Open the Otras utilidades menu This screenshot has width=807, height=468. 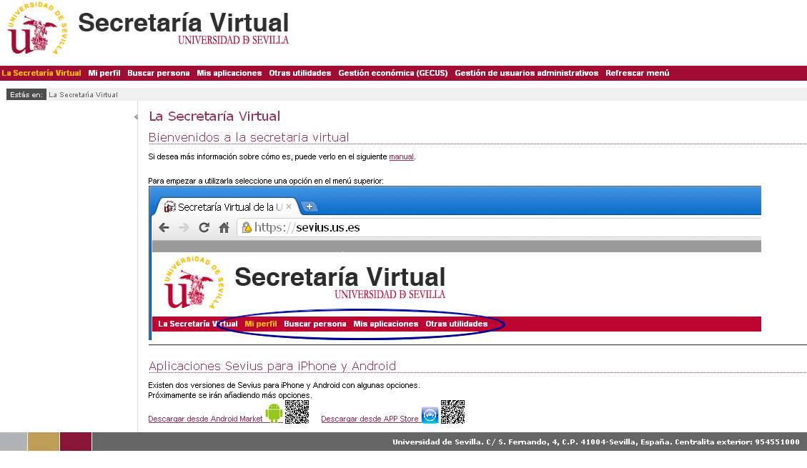tap(300, 73)
